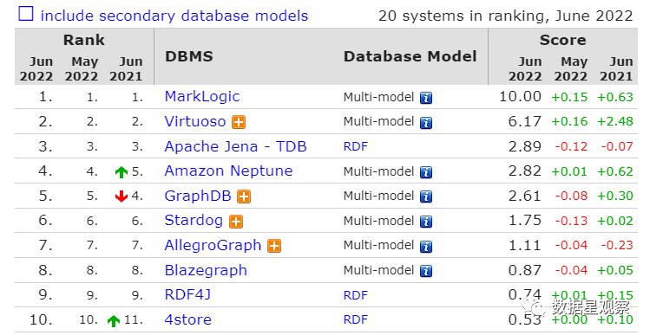The height and width of the screenshot is (335, 650).
Task: Click the Database Model column header
Action: [410, 56]
